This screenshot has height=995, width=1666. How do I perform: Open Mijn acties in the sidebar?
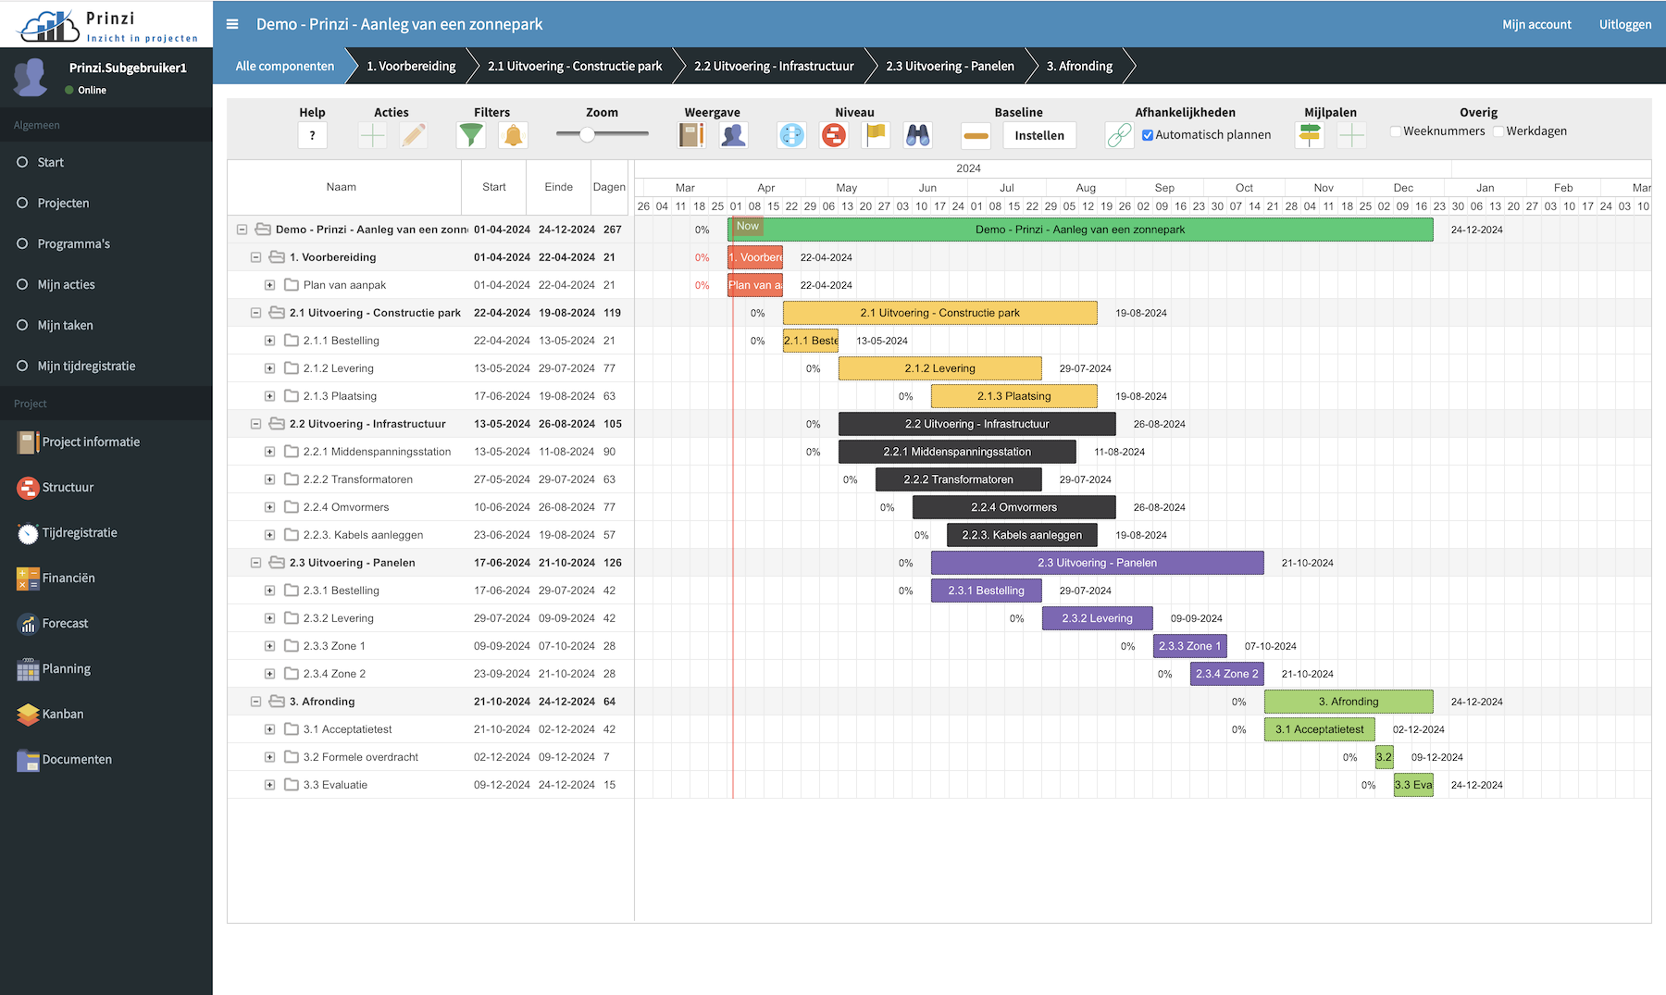(106, 284)
